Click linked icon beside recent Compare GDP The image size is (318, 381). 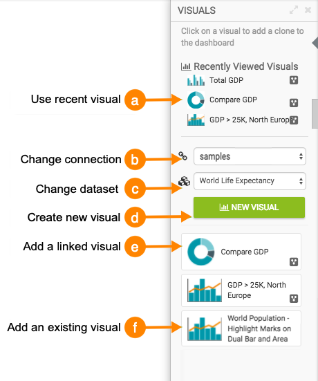click(x=294, y=103)
